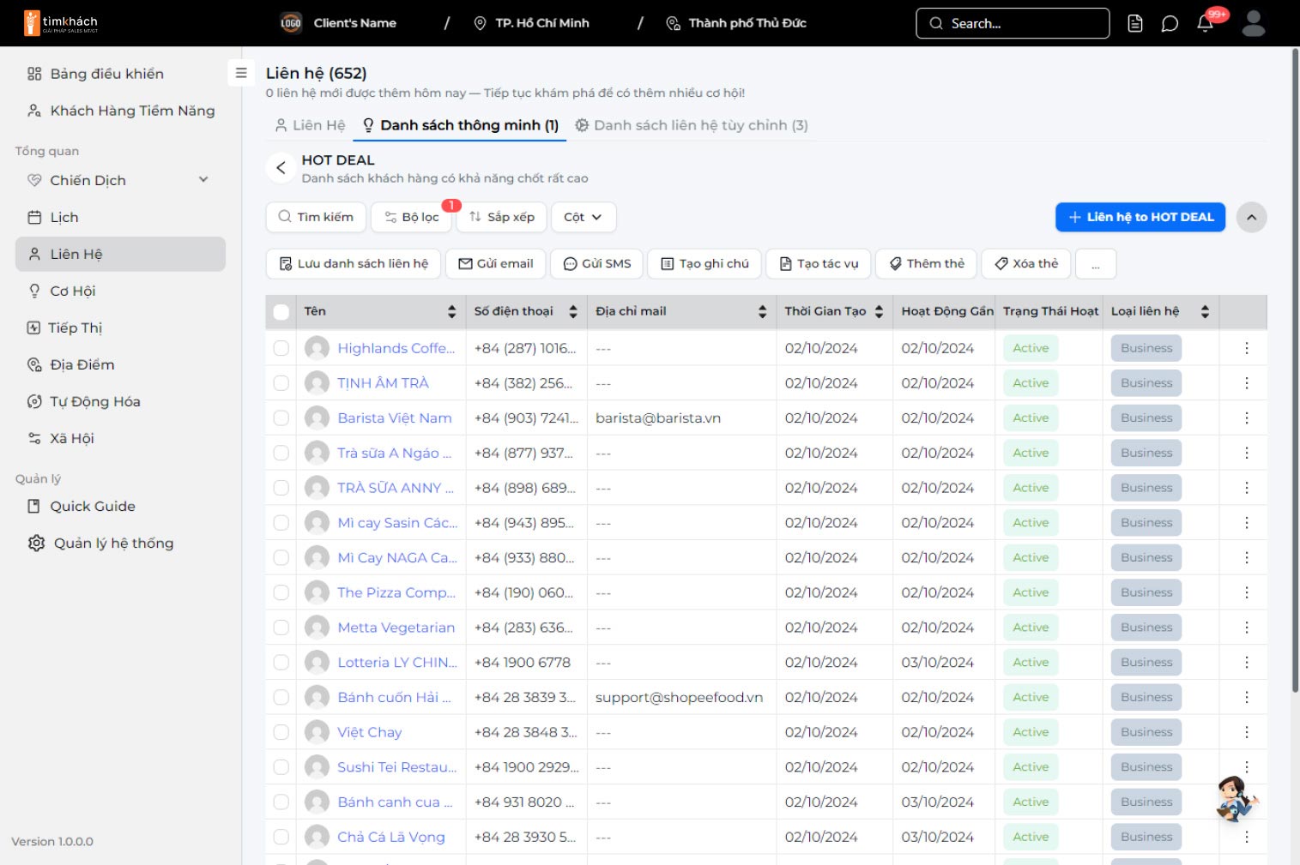The image size is (1300, 865).
Task: Sort by the Số điện thoại column arrows
Action: 573,312
